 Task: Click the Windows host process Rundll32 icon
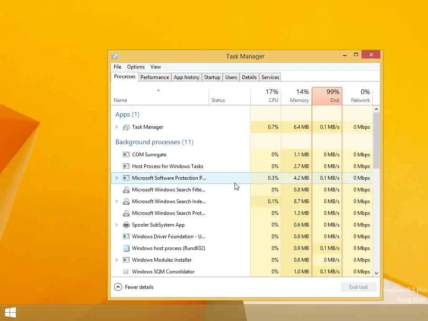pos(126,248)
